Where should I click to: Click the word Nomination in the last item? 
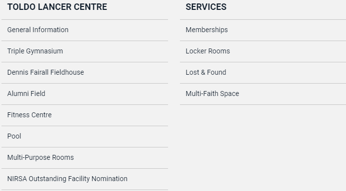coord(110,179)
